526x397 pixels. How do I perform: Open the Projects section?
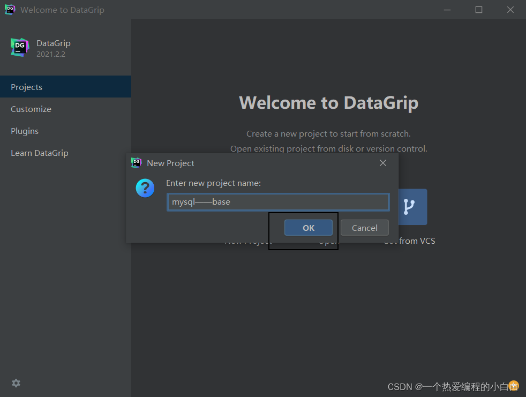coord(65,87)
